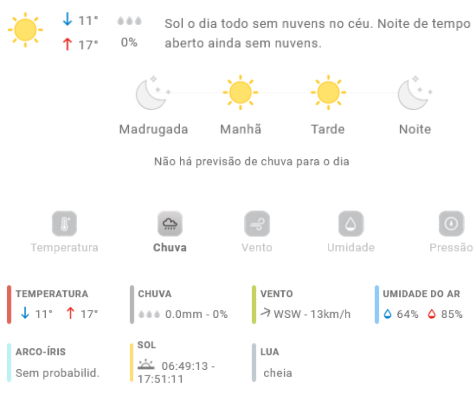Click the rain probability raindrops showing 0%
The height and width of the screenshot is (395, 476).
129,21
